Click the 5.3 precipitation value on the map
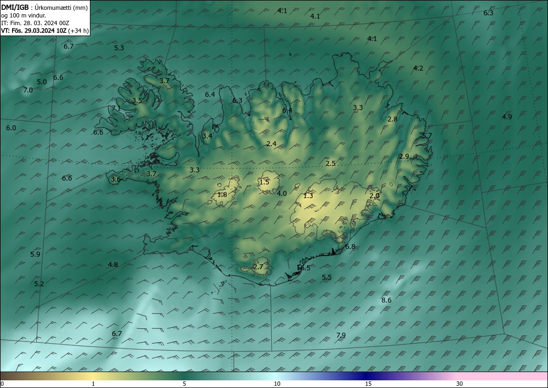The width and height of the screenshot is (548, 388). coord(119,48)
